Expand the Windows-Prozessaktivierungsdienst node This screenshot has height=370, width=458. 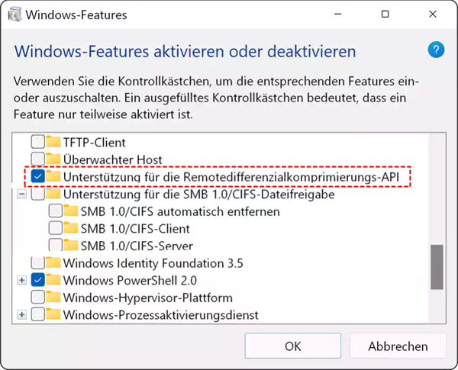(x=21, y=315)
